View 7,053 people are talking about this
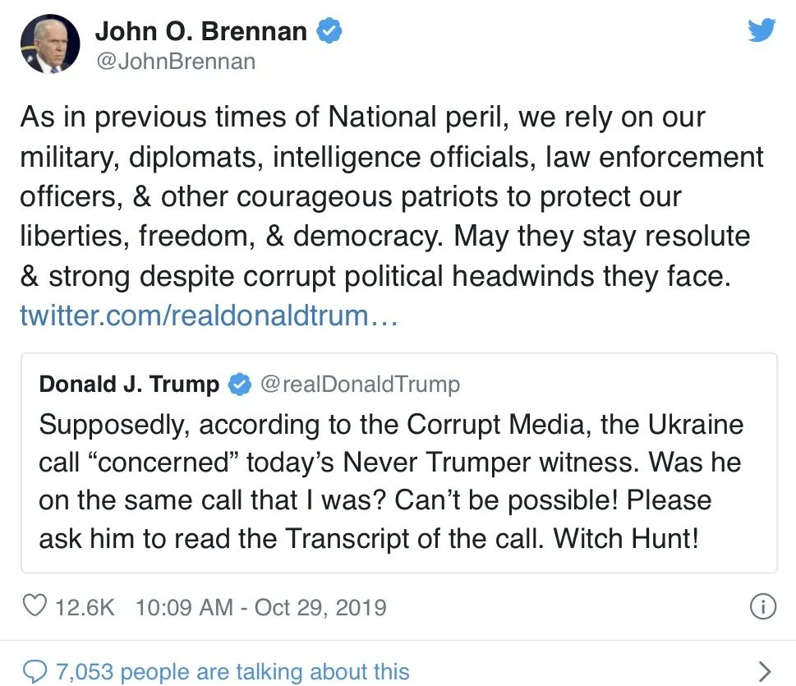 (232, 671)
